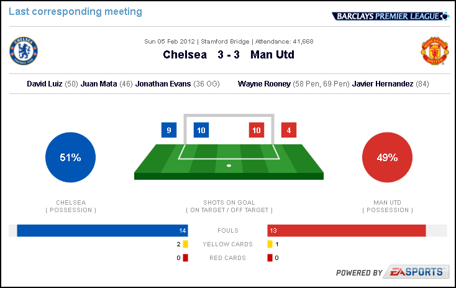Click Man Utd's red fouls bar showing 13
This screenshot has width=456, height=288.
(x=347, y=231)
